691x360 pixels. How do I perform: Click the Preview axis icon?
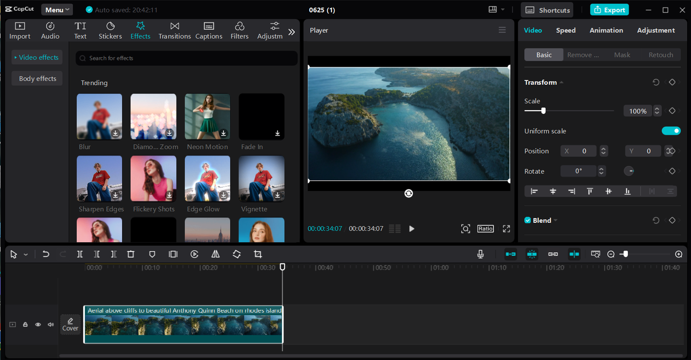(x=595, y=254)
